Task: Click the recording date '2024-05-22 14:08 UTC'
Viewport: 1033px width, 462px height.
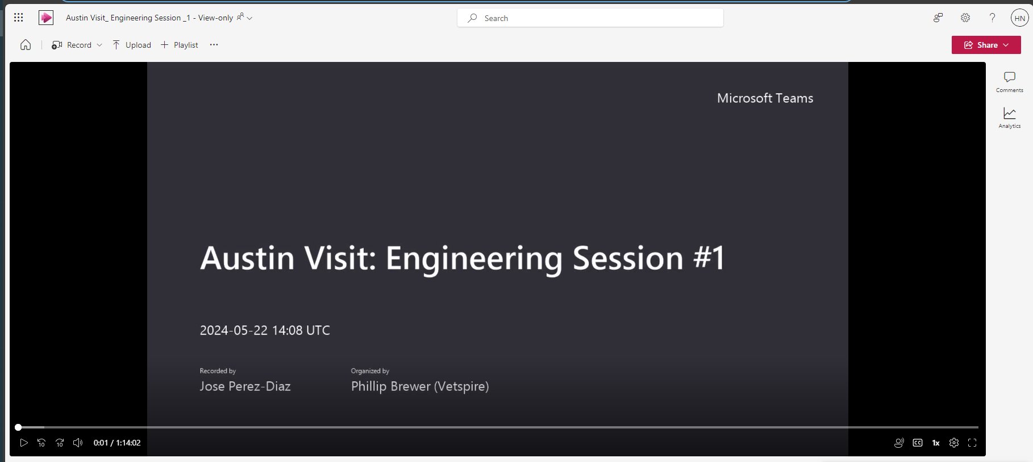Action: 265,330
